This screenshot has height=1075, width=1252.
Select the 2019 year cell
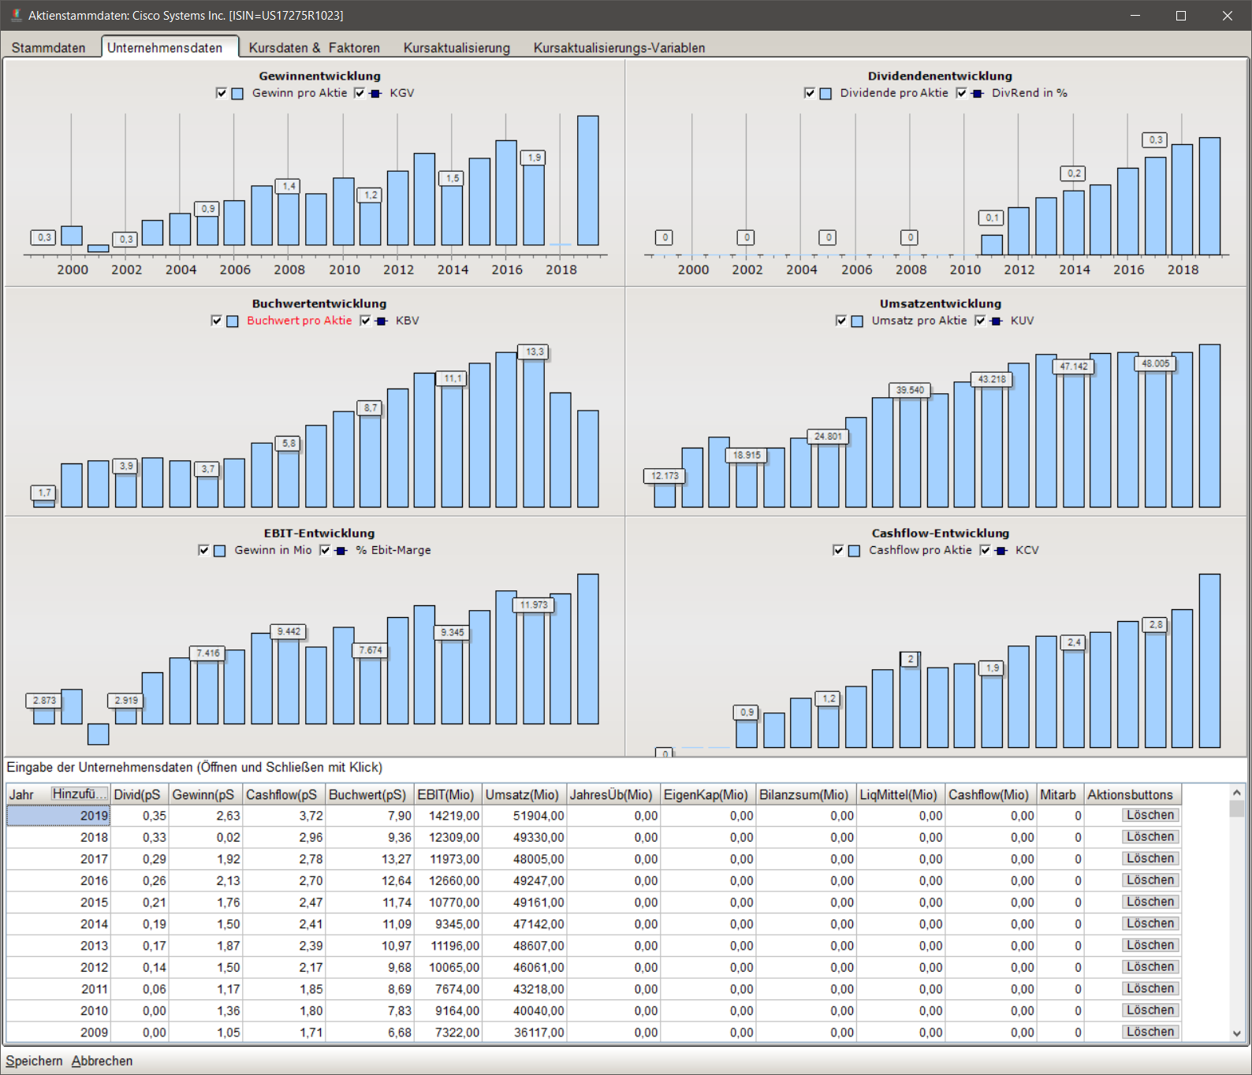58,816
